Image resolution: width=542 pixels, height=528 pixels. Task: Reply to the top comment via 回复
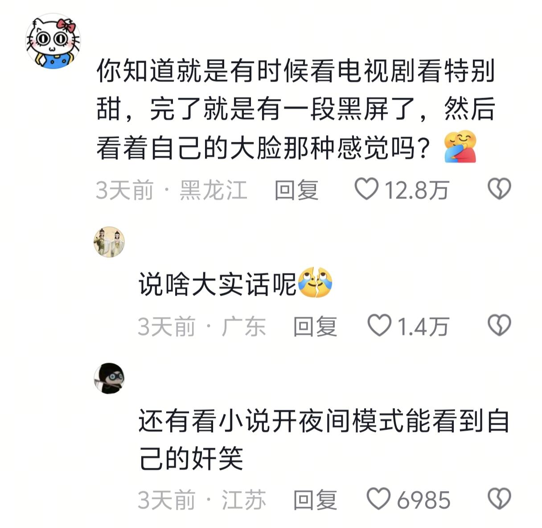[296, 190]
